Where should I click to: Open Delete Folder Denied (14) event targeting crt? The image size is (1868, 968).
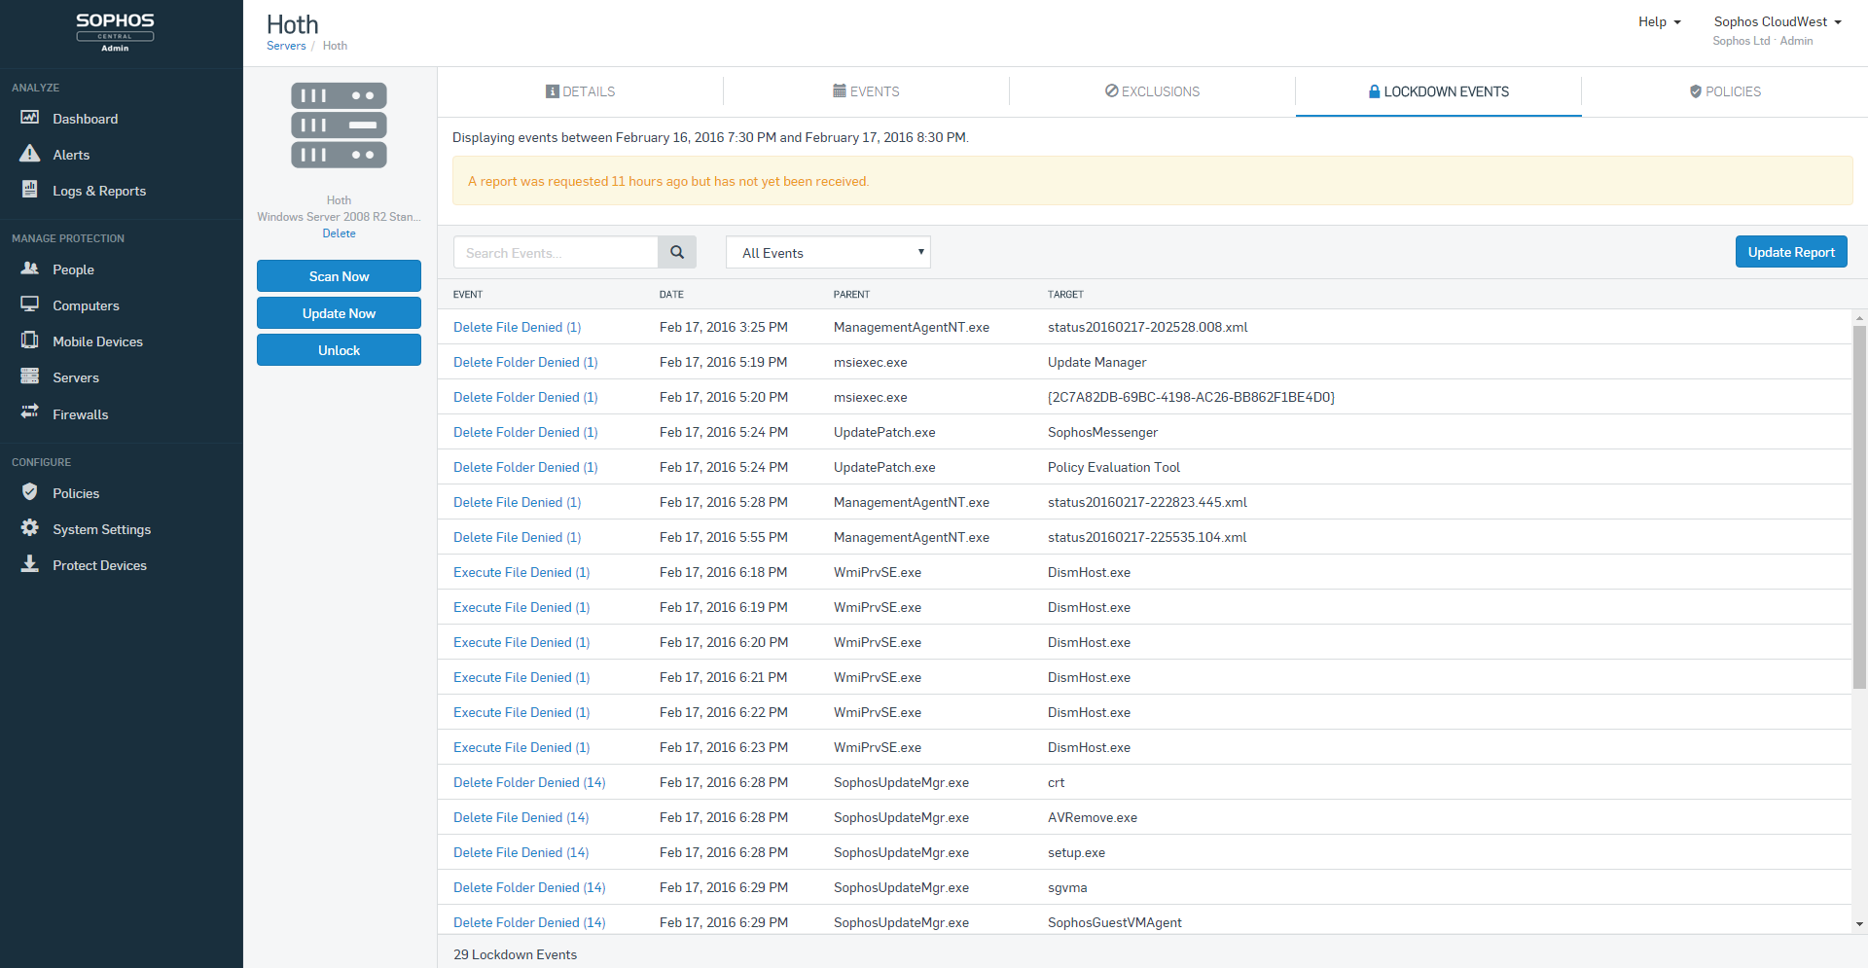[529, 782]
